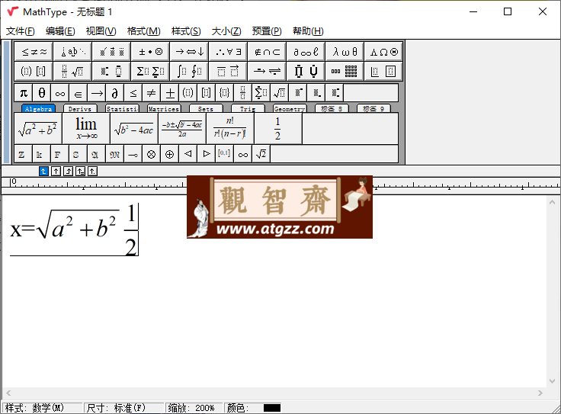Image resolution: width=561 pixels, height=414 pixels.
Task: Insert plus-minus symbol from small bar
Action: (x=170, y=93)
